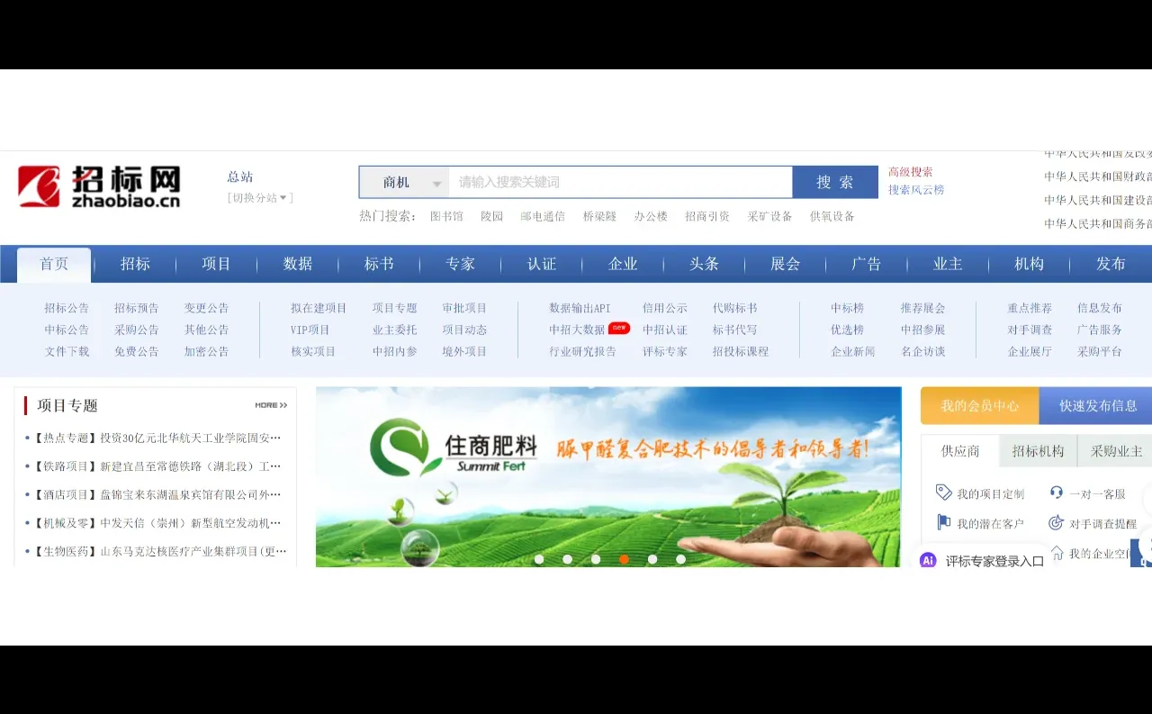Expand 项目专题 with the MORE link
The height and width of the screenshot is (714, 1152).
(x=271, y=405)
